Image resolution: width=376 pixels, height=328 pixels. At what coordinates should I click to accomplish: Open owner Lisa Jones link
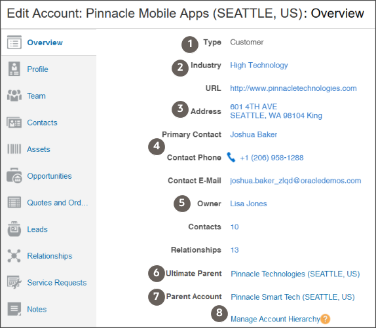[x=248, y=204]
